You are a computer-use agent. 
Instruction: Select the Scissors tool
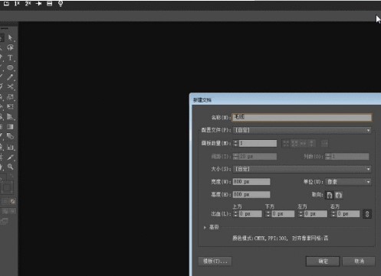pyautogui.click(x=10, y=86)
